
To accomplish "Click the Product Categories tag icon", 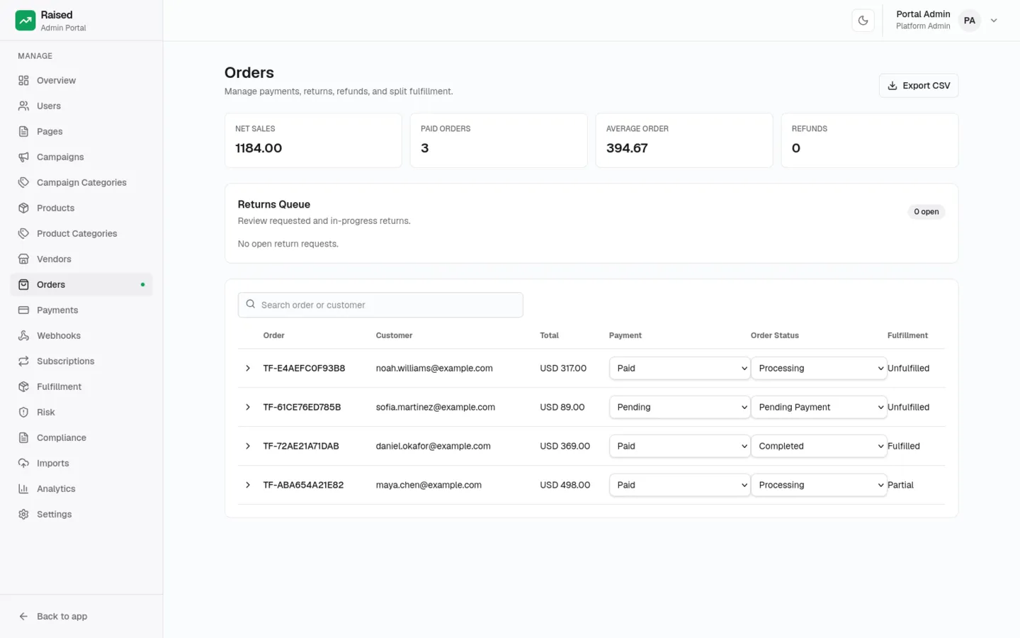I will click(x=23, y=233).
